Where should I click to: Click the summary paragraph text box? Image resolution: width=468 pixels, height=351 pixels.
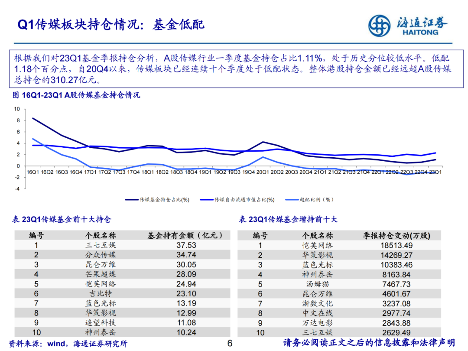[237, 68]
